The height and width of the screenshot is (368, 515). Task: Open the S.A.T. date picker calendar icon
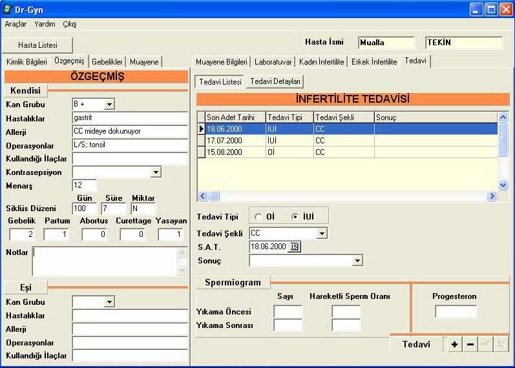(x=295, y=247)
